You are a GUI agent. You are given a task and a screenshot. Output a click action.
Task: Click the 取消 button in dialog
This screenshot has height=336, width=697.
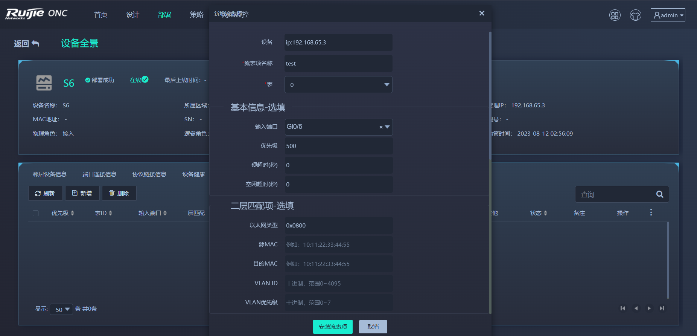pyautogui.click(x=373, y=327)
